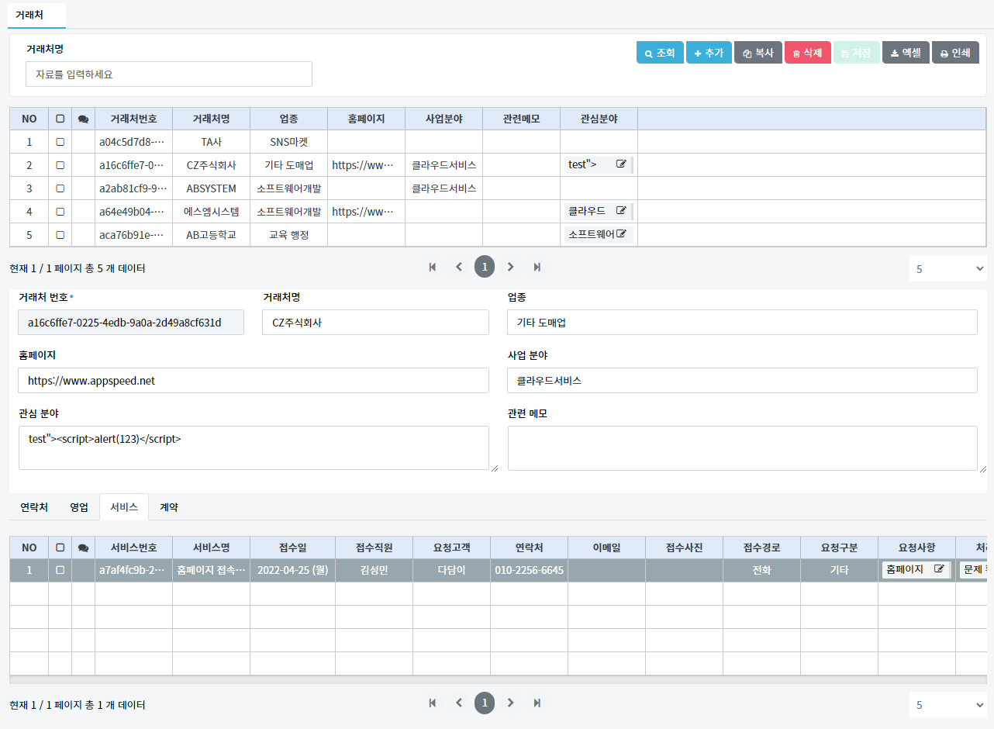Click the 저장 save button

pos(857,53)
